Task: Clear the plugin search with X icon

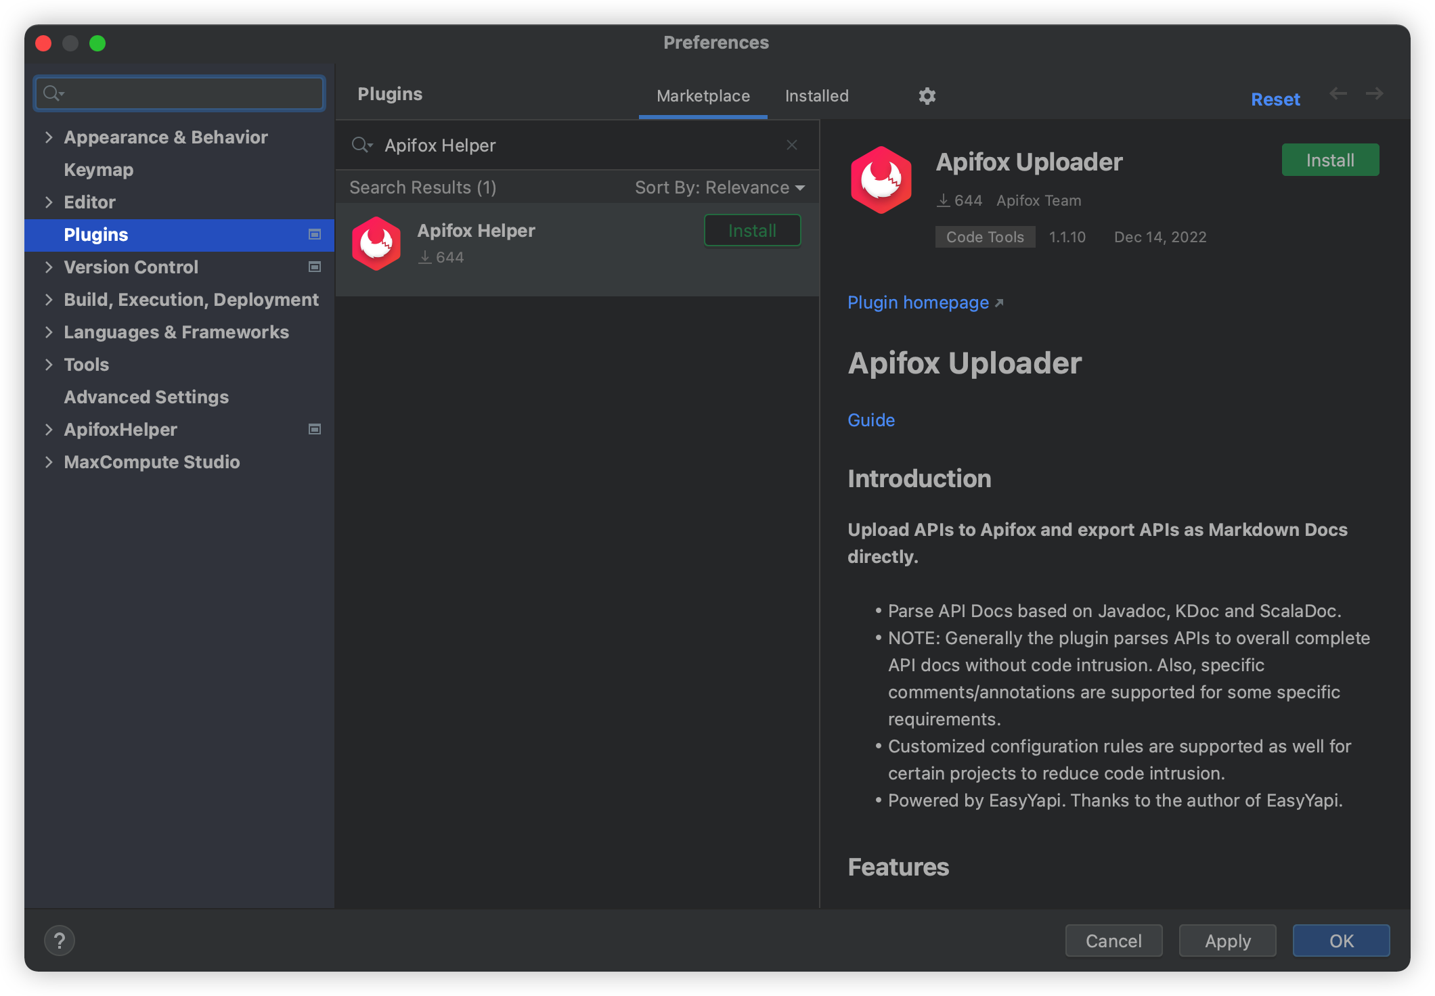Action: click(792, 145)
